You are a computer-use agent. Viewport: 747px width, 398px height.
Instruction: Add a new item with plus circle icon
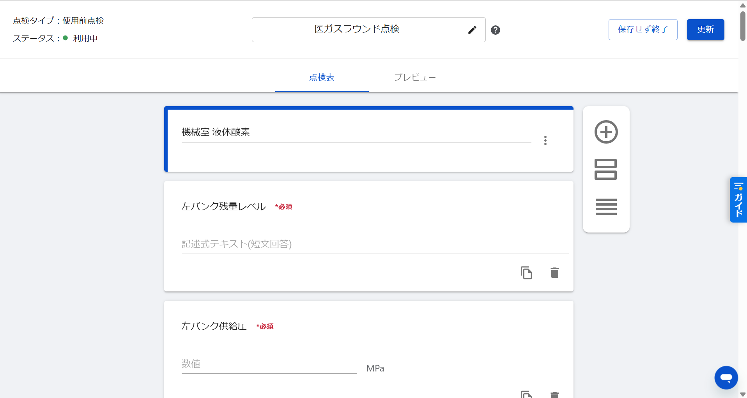coord(606,132)
